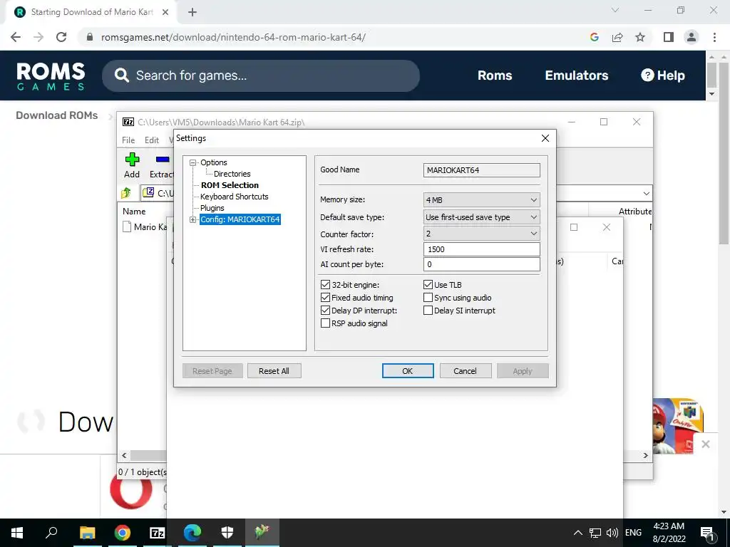
Task: Click the 7-Zip Add plus icon
Action: [x=132, y=160]
